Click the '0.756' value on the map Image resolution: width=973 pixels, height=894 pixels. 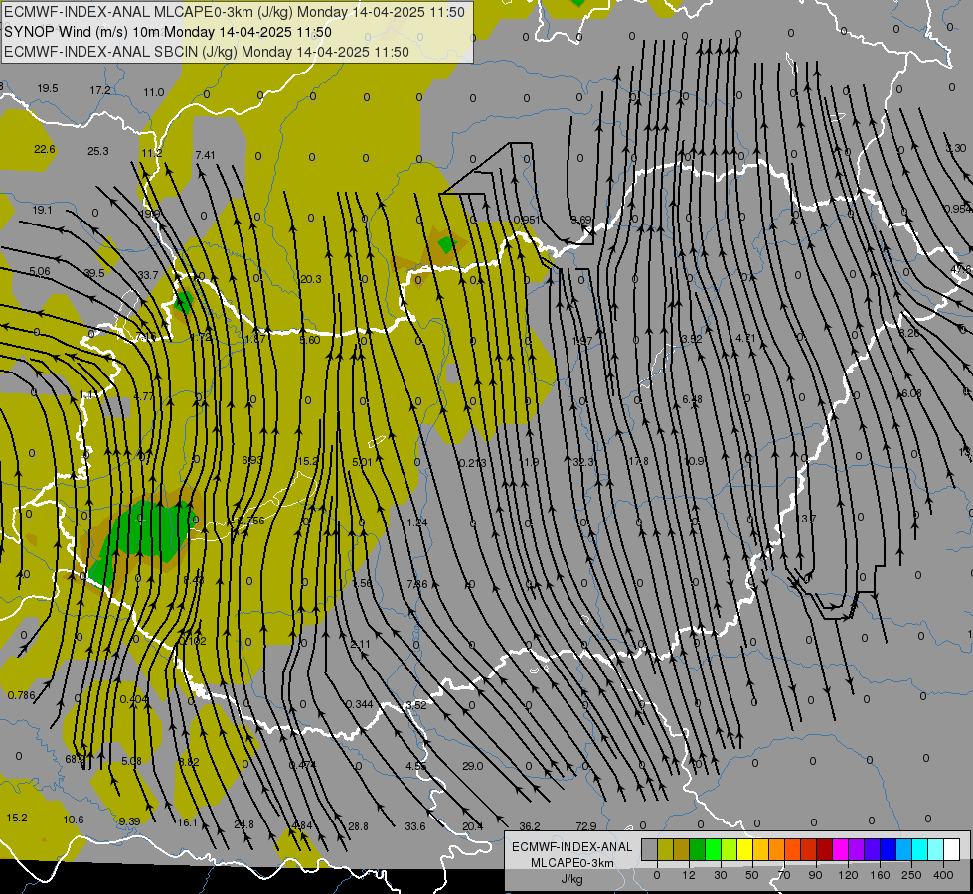250,521
